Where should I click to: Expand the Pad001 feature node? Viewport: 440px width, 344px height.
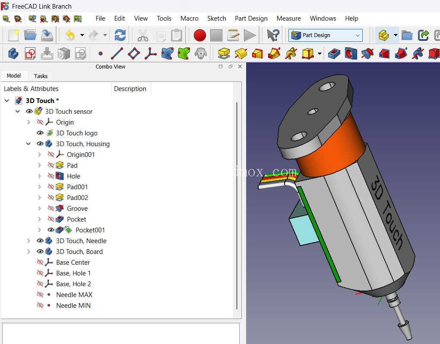click(x=39, y=187)
